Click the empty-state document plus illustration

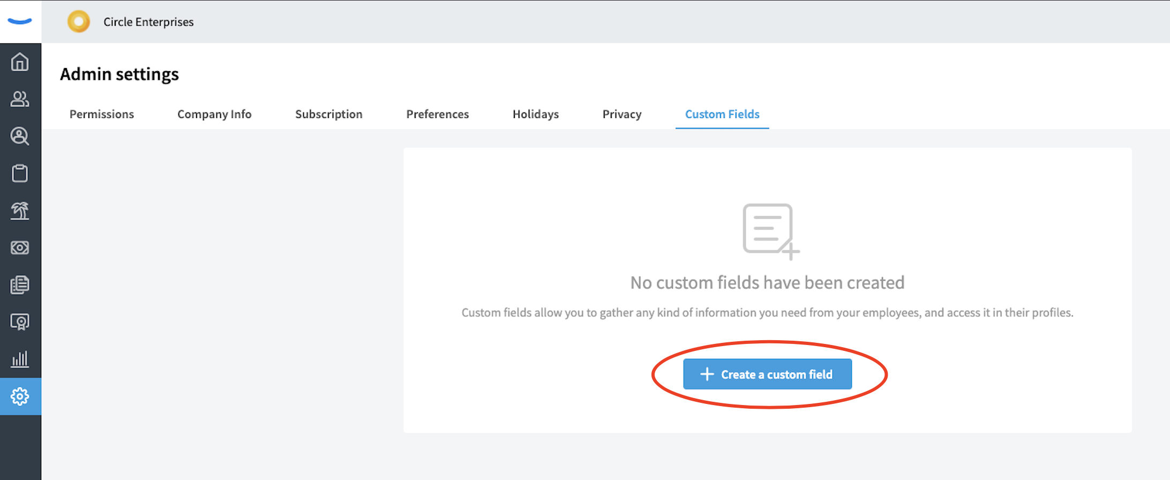pos(771,231)
